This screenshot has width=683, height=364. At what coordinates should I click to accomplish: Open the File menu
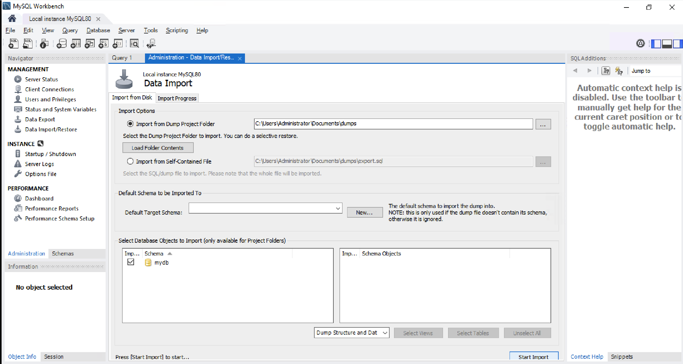pos(10,30)
